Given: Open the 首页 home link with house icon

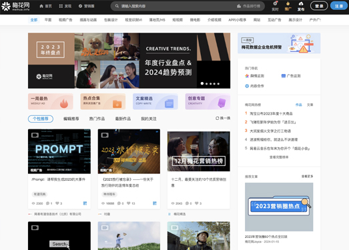Looking at the screenshot, I should pyautogui.click(x=45, y=6).
